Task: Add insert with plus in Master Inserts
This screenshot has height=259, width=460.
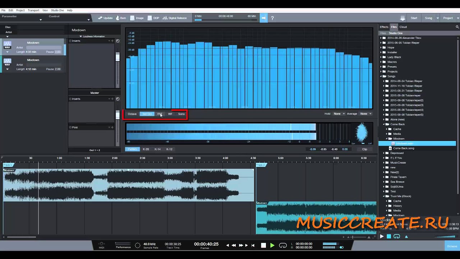Action: (112, 99)
